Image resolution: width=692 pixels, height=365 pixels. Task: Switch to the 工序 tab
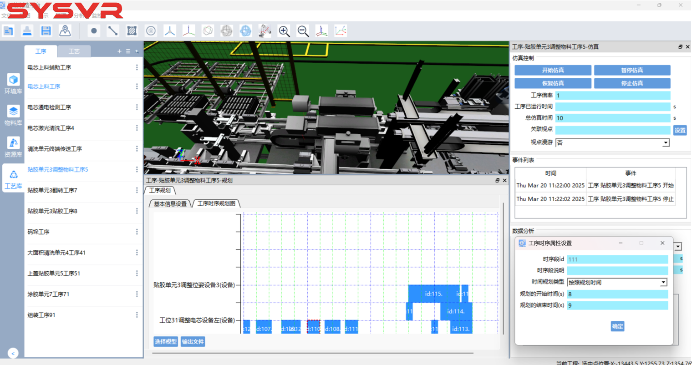coord(41,51)
